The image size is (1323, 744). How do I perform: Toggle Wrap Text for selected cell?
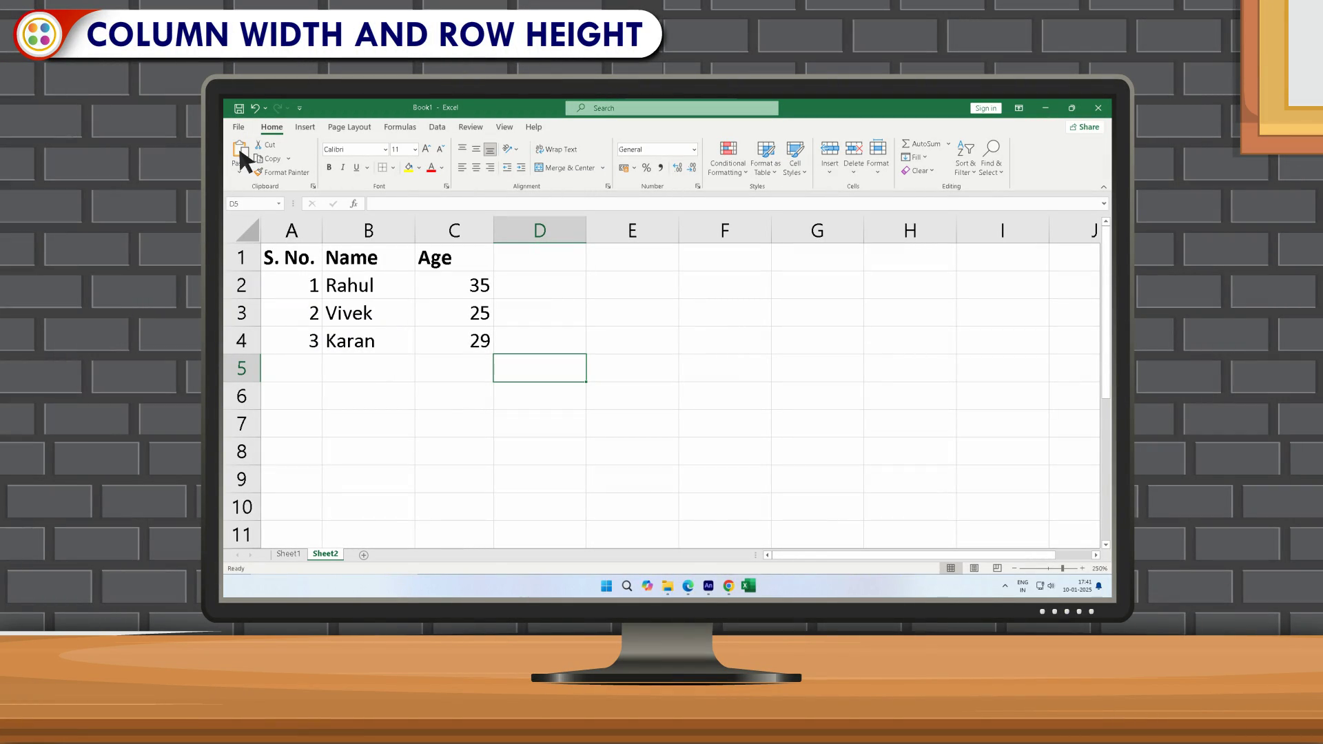click(556, 149)
